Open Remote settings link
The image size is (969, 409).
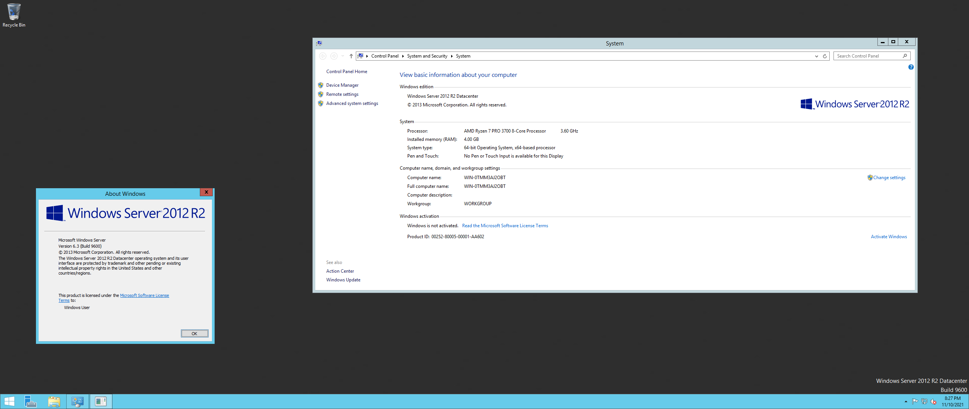coord(342,94)
